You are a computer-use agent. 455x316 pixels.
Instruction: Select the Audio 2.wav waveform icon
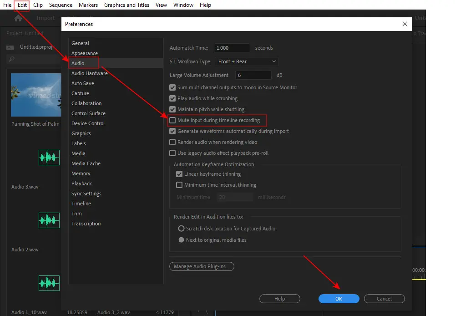49,220
